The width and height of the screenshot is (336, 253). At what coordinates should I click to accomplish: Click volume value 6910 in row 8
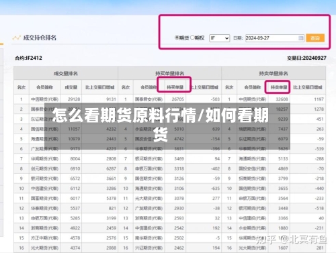[75, 168]
